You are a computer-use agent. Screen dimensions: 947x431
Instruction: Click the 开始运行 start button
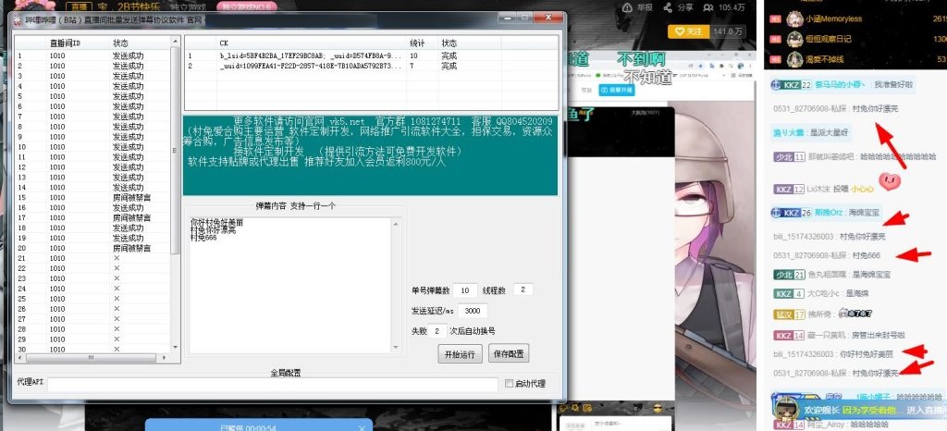pyautogui.click(x=460, y=353)
